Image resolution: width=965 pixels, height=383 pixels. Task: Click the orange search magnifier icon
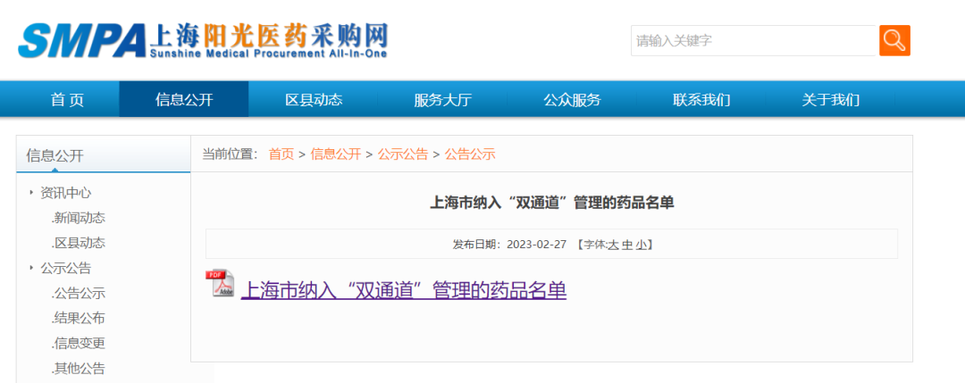coord(894,40)
